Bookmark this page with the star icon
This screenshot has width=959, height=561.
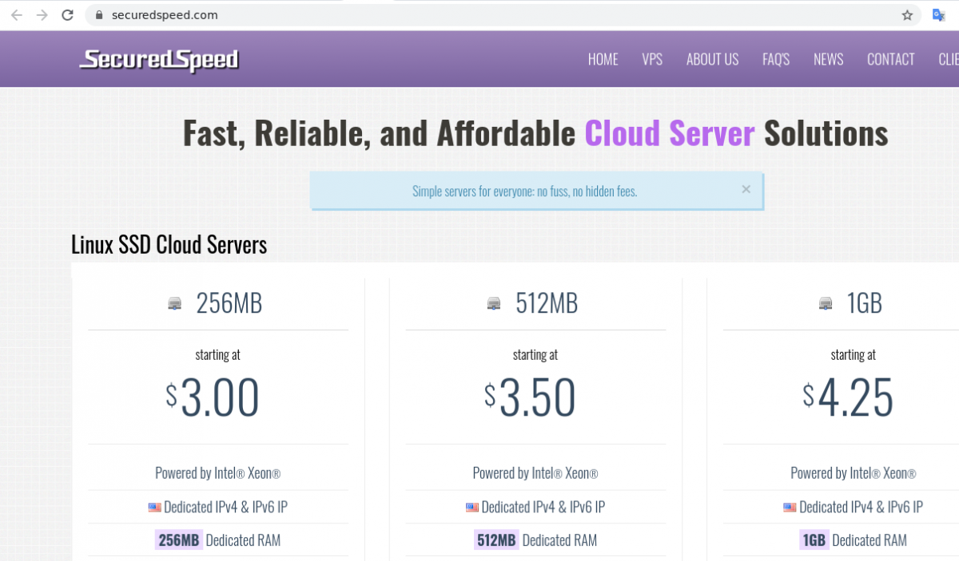(x=907, y=15)
